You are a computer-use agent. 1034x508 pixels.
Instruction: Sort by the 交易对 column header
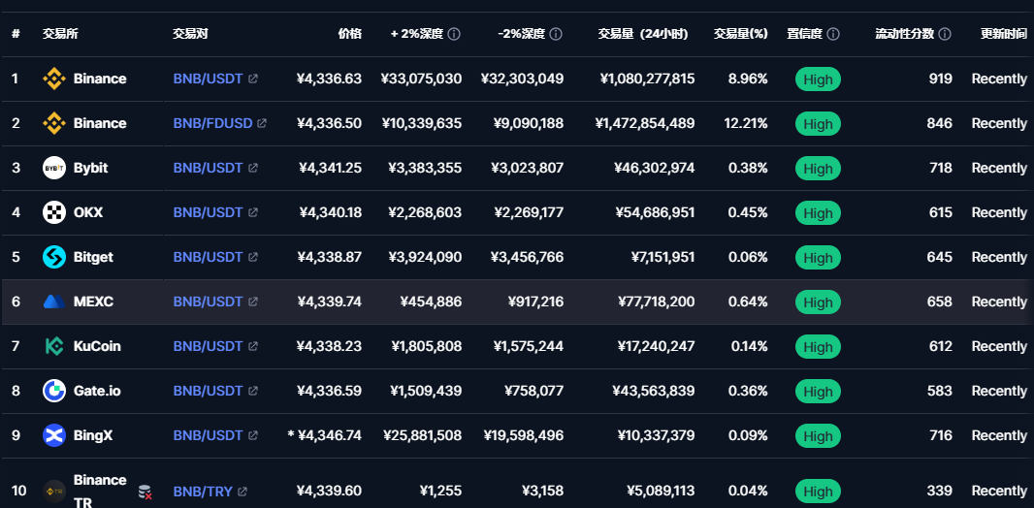(190, 34)
